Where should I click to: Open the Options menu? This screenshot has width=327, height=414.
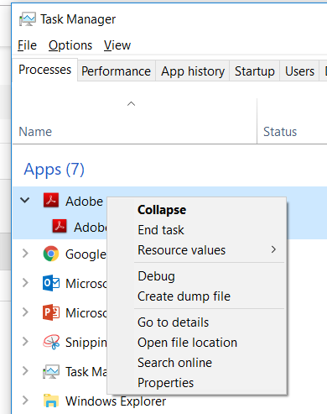tap(70, 45)
